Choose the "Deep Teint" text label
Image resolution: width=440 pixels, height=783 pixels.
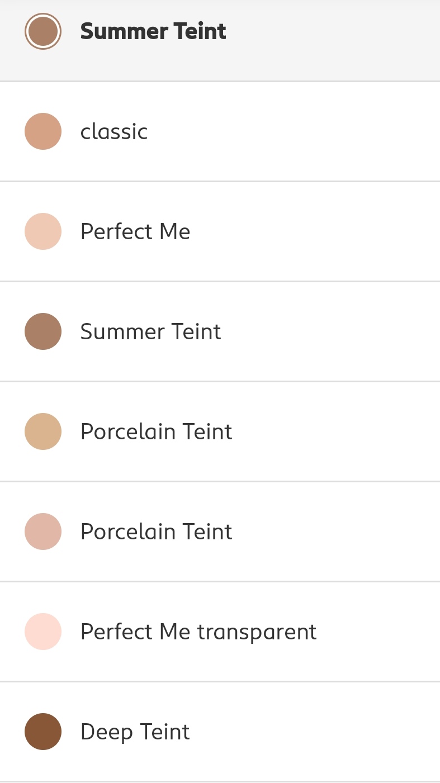135,732
